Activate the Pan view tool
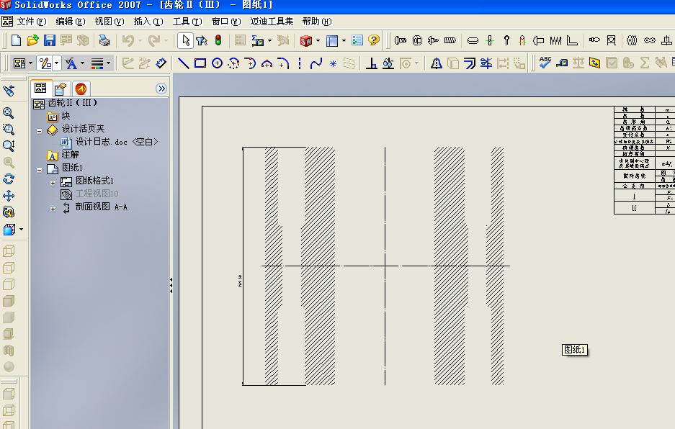 (8, 196)
